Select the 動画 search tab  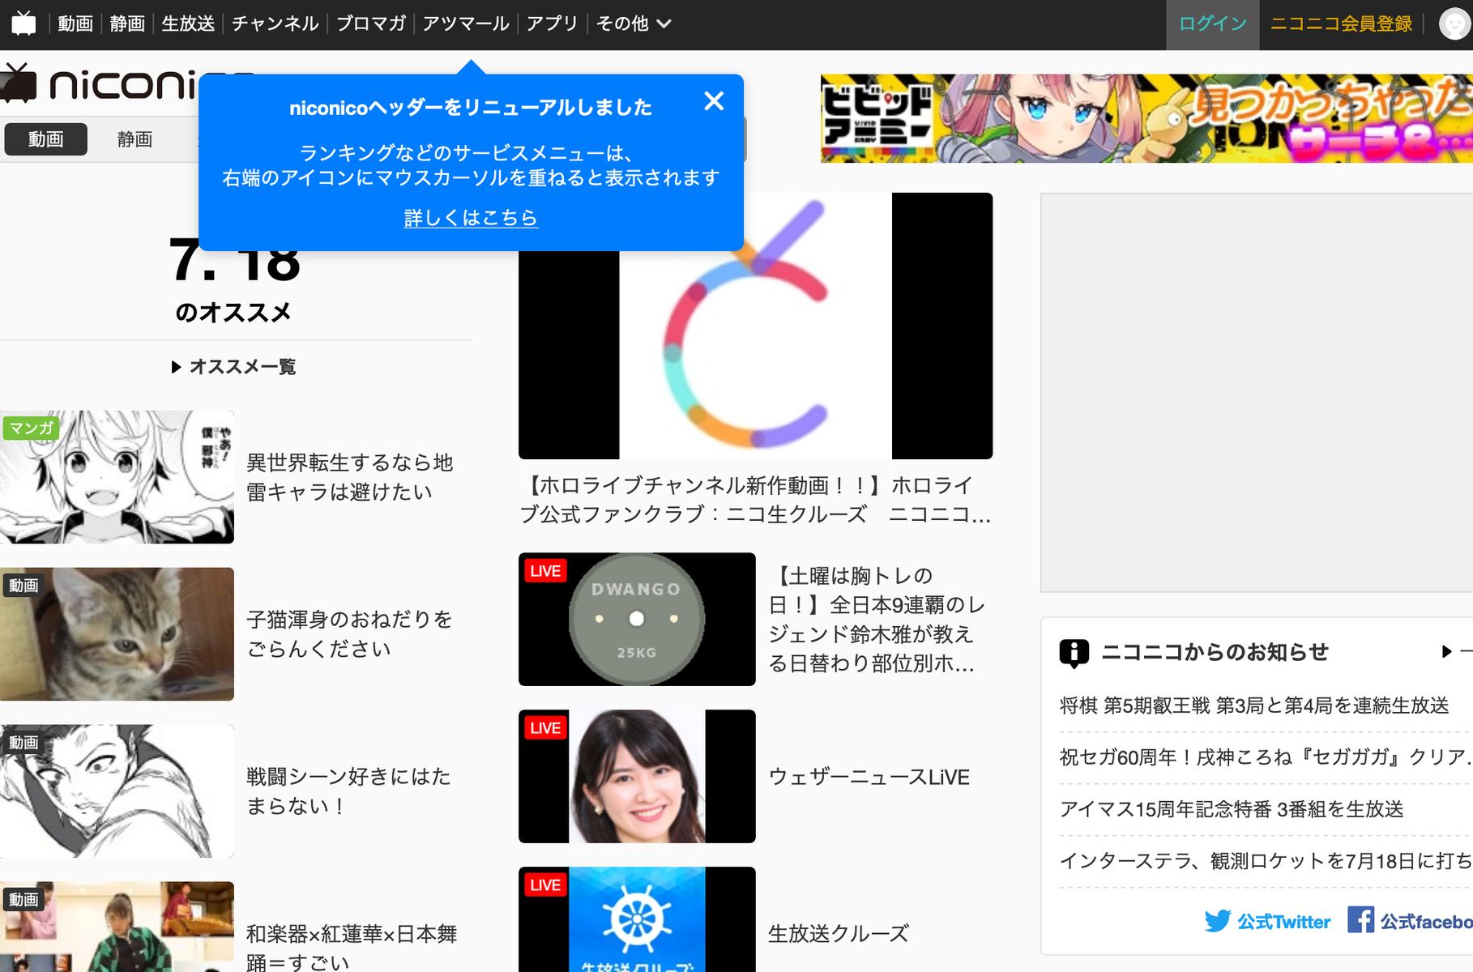[46, 139]
